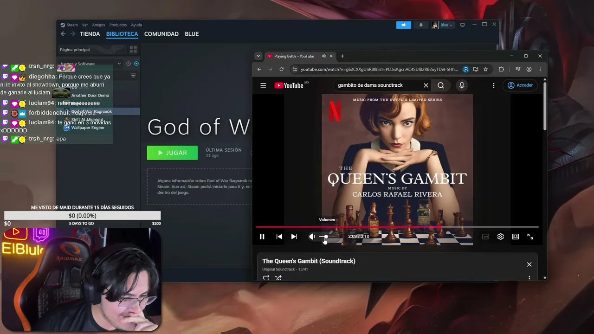Screen dimensions: 594x334
Task: Open YouTube header three-dot settings menu
Action: pos(494,85)
